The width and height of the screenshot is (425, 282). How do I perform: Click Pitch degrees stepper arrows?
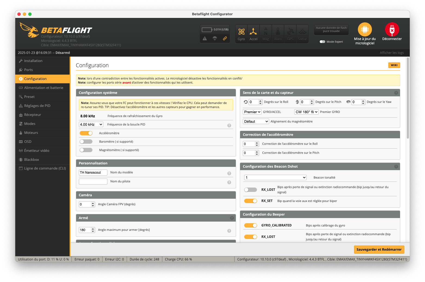click(x=312, y=102)
